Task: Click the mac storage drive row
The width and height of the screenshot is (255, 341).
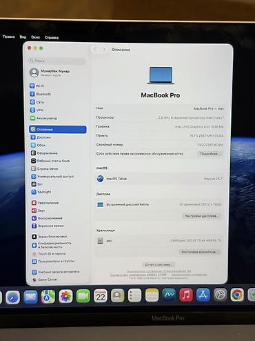Action: pyautogui.click(x=158, y=240)
